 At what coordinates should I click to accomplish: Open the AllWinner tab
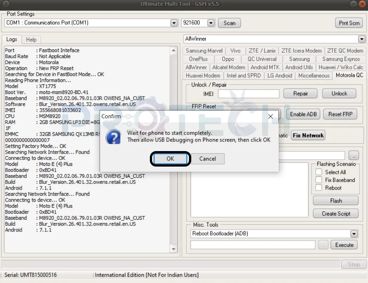tap(196, 67)
